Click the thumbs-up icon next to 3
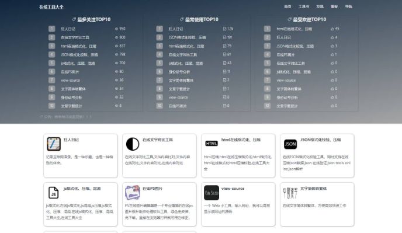Image resolution: width=402 pixels, height=233 pixels. coord(332,46)
